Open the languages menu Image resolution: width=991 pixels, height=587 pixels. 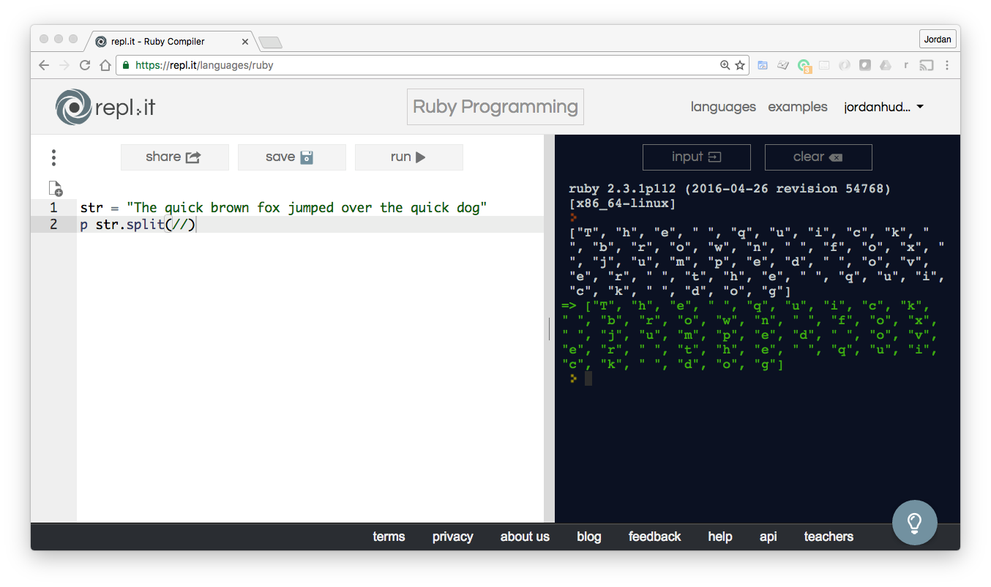coord(723,107)
